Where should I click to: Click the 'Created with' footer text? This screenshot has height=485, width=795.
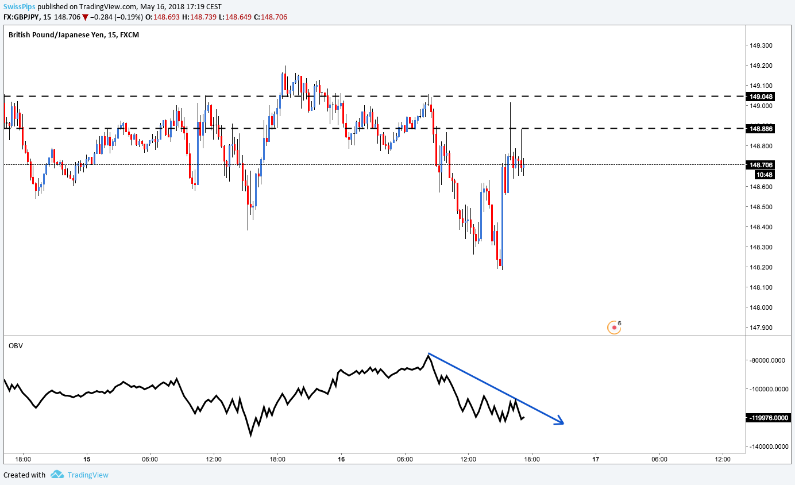[x=24, y=475]
